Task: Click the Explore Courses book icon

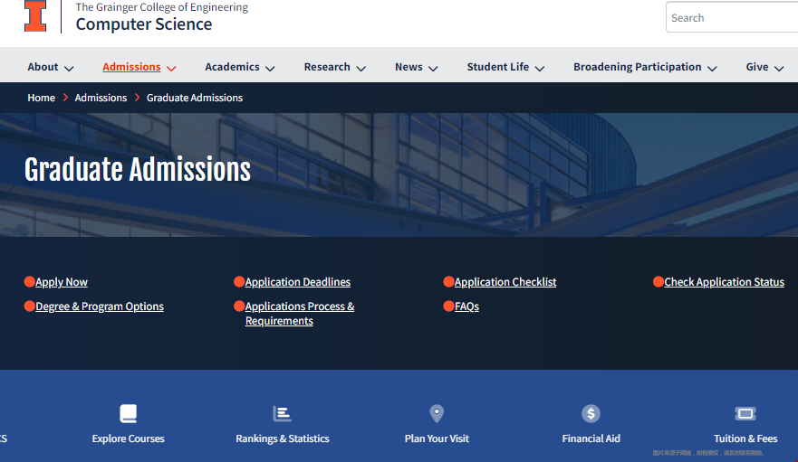Action: tap(129, 413)
